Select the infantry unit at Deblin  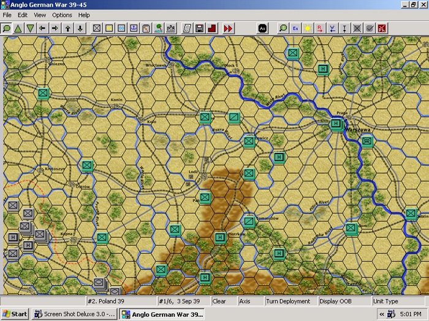click(411, 214)
